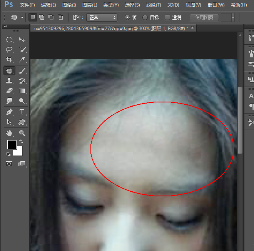The width and height of the screenshot is (254, 251).
Task: Expand the tools panel with double arrows
Action: (5, 27)
